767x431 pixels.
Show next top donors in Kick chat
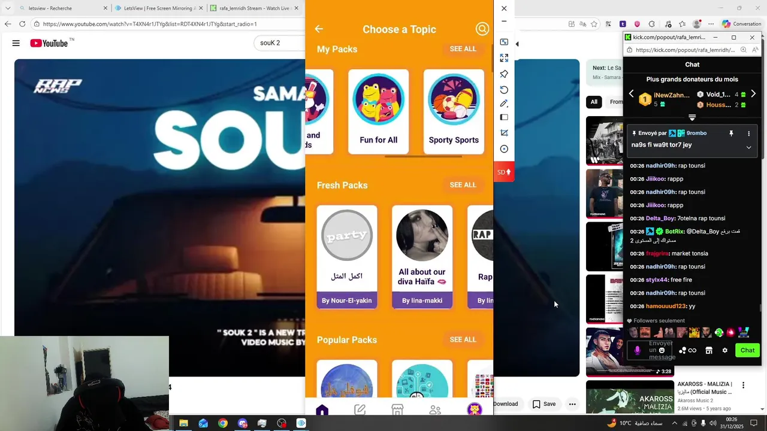coord(753,94)
